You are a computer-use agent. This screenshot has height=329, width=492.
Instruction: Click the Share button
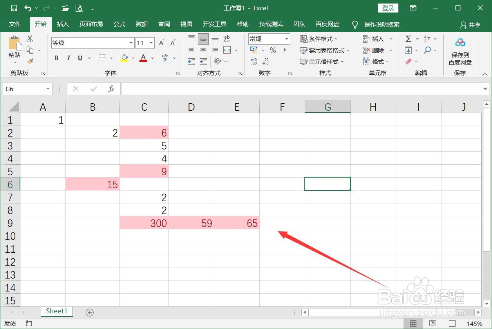[470, 25]
